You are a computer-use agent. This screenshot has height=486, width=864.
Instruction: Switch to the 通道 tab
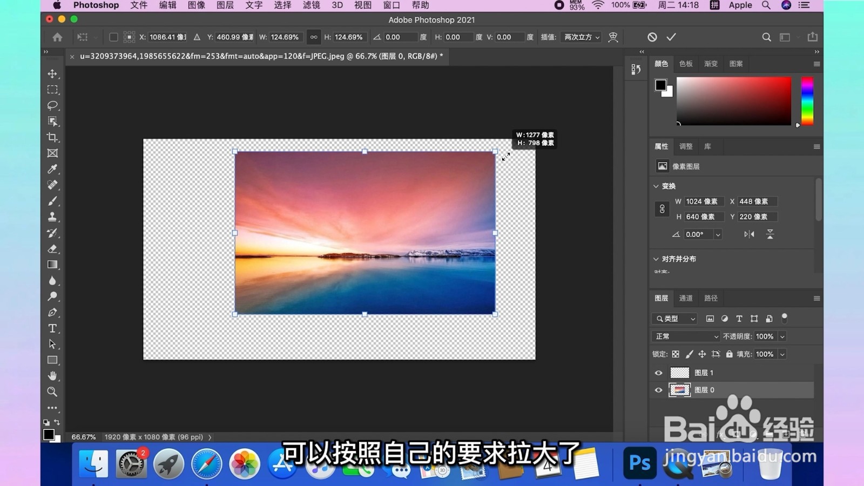coord(685,298)
